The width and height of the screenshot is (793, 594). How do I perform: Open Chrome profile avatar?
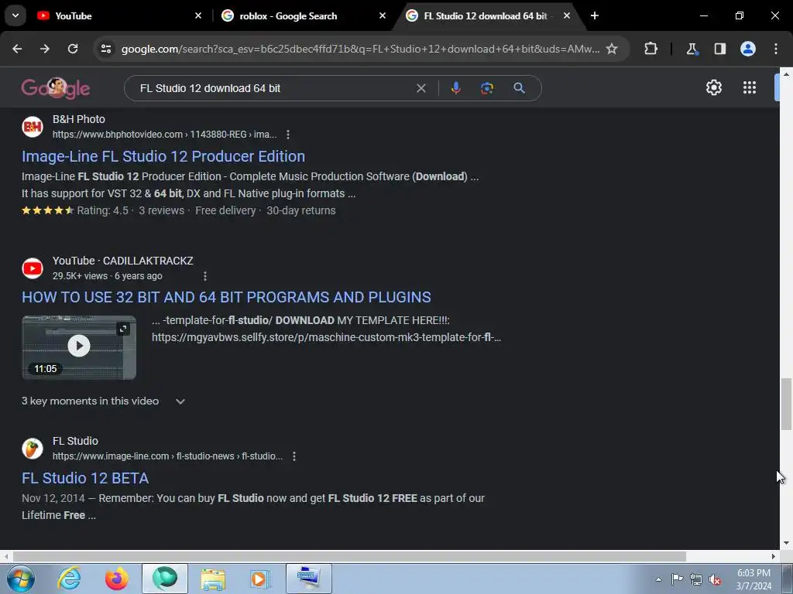[x=748, y=49]
